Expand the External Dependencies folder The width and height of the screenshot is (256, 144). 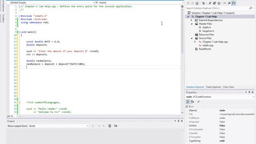(x=192, y=20)
